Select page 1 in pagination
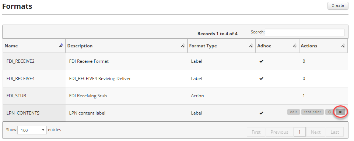 tap(299, 132)
